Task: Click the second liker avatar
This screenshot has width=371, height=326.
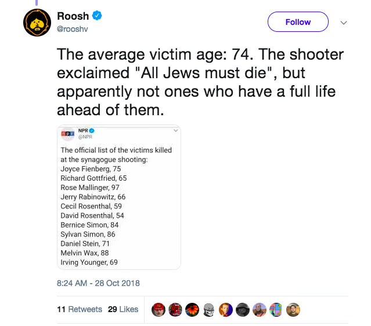Action: coord(175,309)
